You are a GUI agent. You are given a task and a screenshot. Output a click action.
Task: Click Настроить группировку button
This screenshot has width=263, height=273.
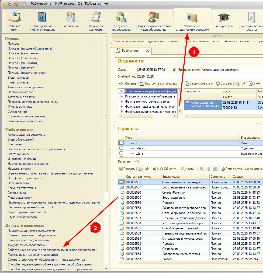pos(159,83)
